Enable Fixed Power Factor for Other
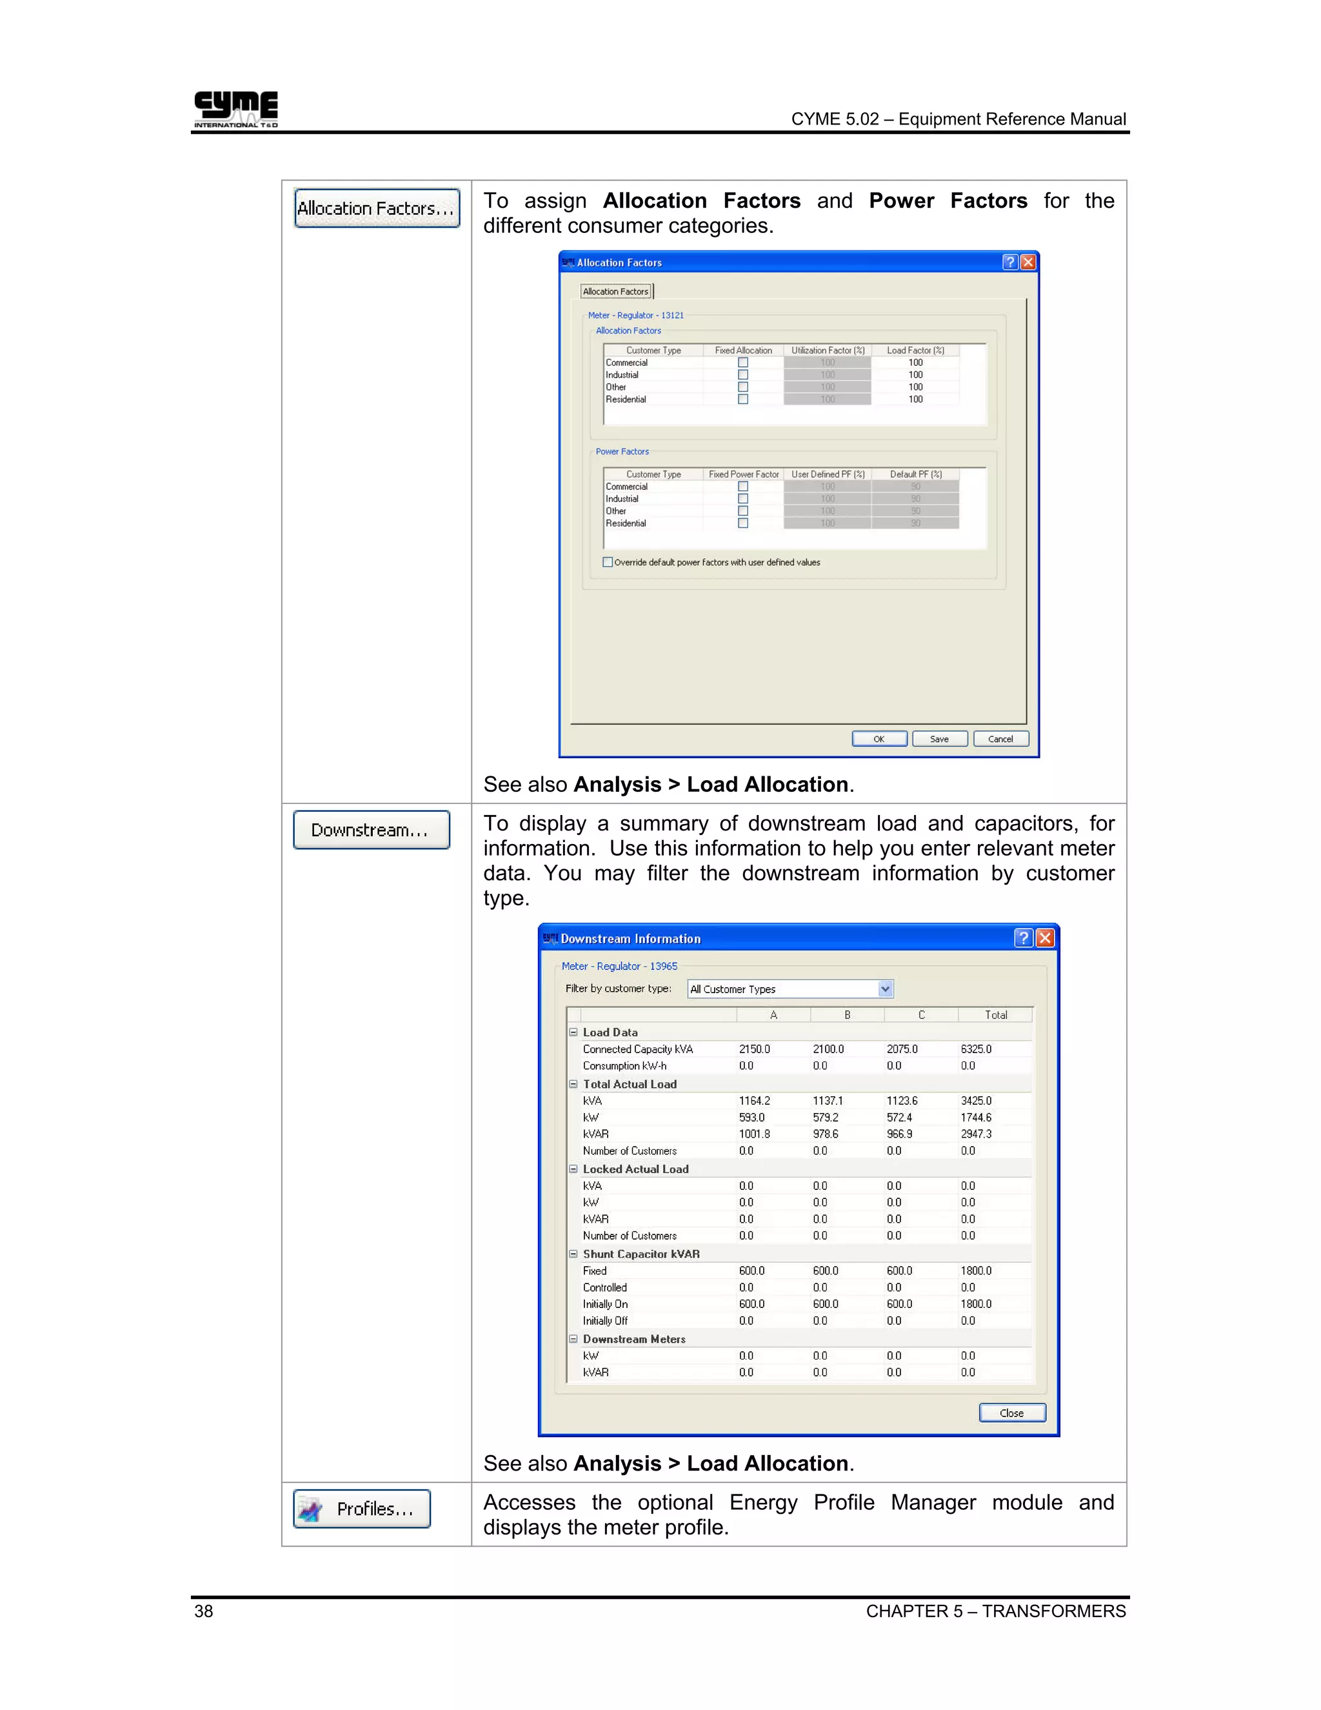The image size is (1321, 1710). coord(742,510)
